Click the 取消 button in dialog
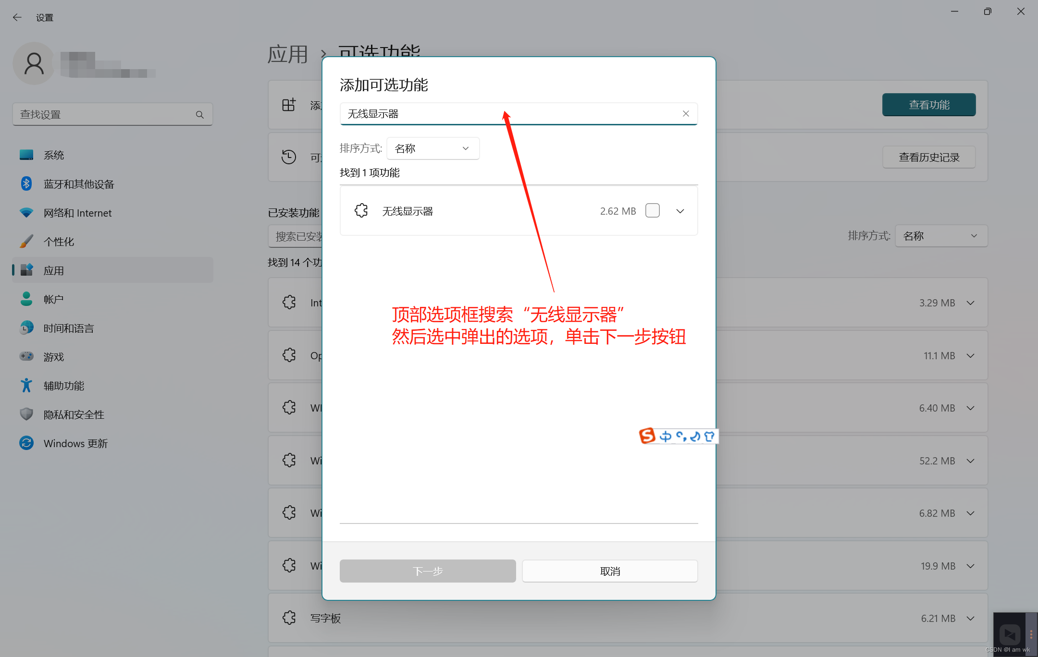1038x657 pixels. tap(610, 571)
